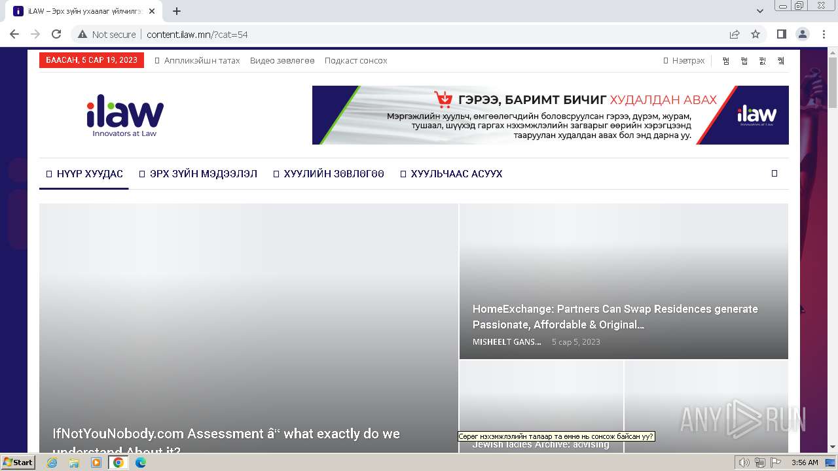This screenshot has width=838, height=471.
Task: Open the media player taskbar icon
Action: point(96,462)
